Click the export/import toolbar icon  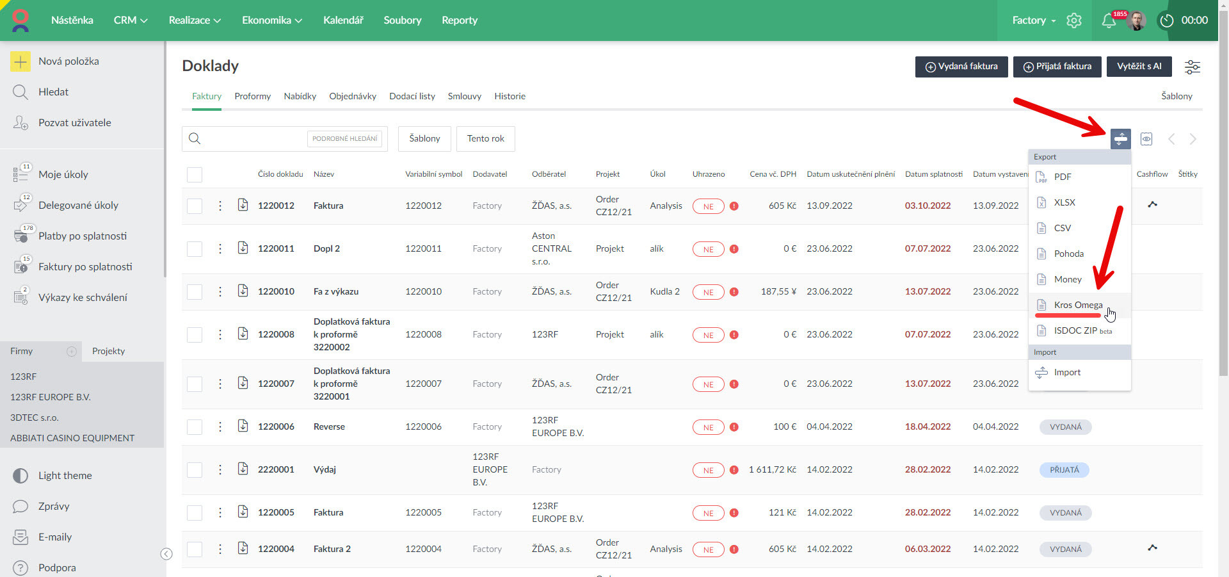1120,139
